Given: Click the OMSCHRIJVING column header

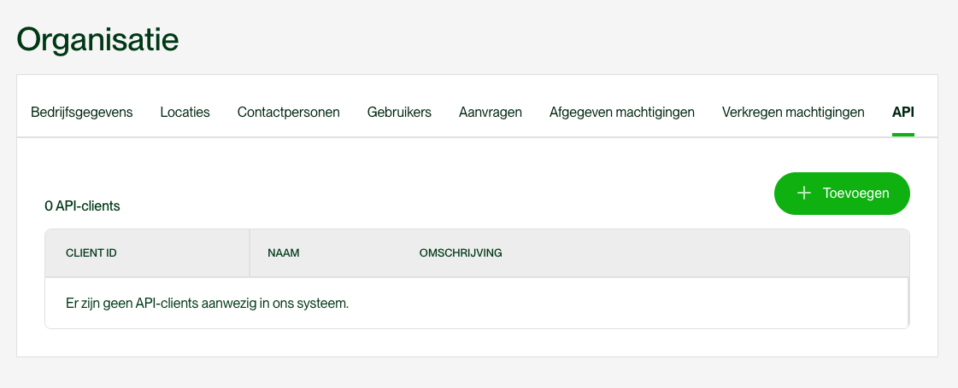Looking at the screenshot, I should tap(461, 253).
